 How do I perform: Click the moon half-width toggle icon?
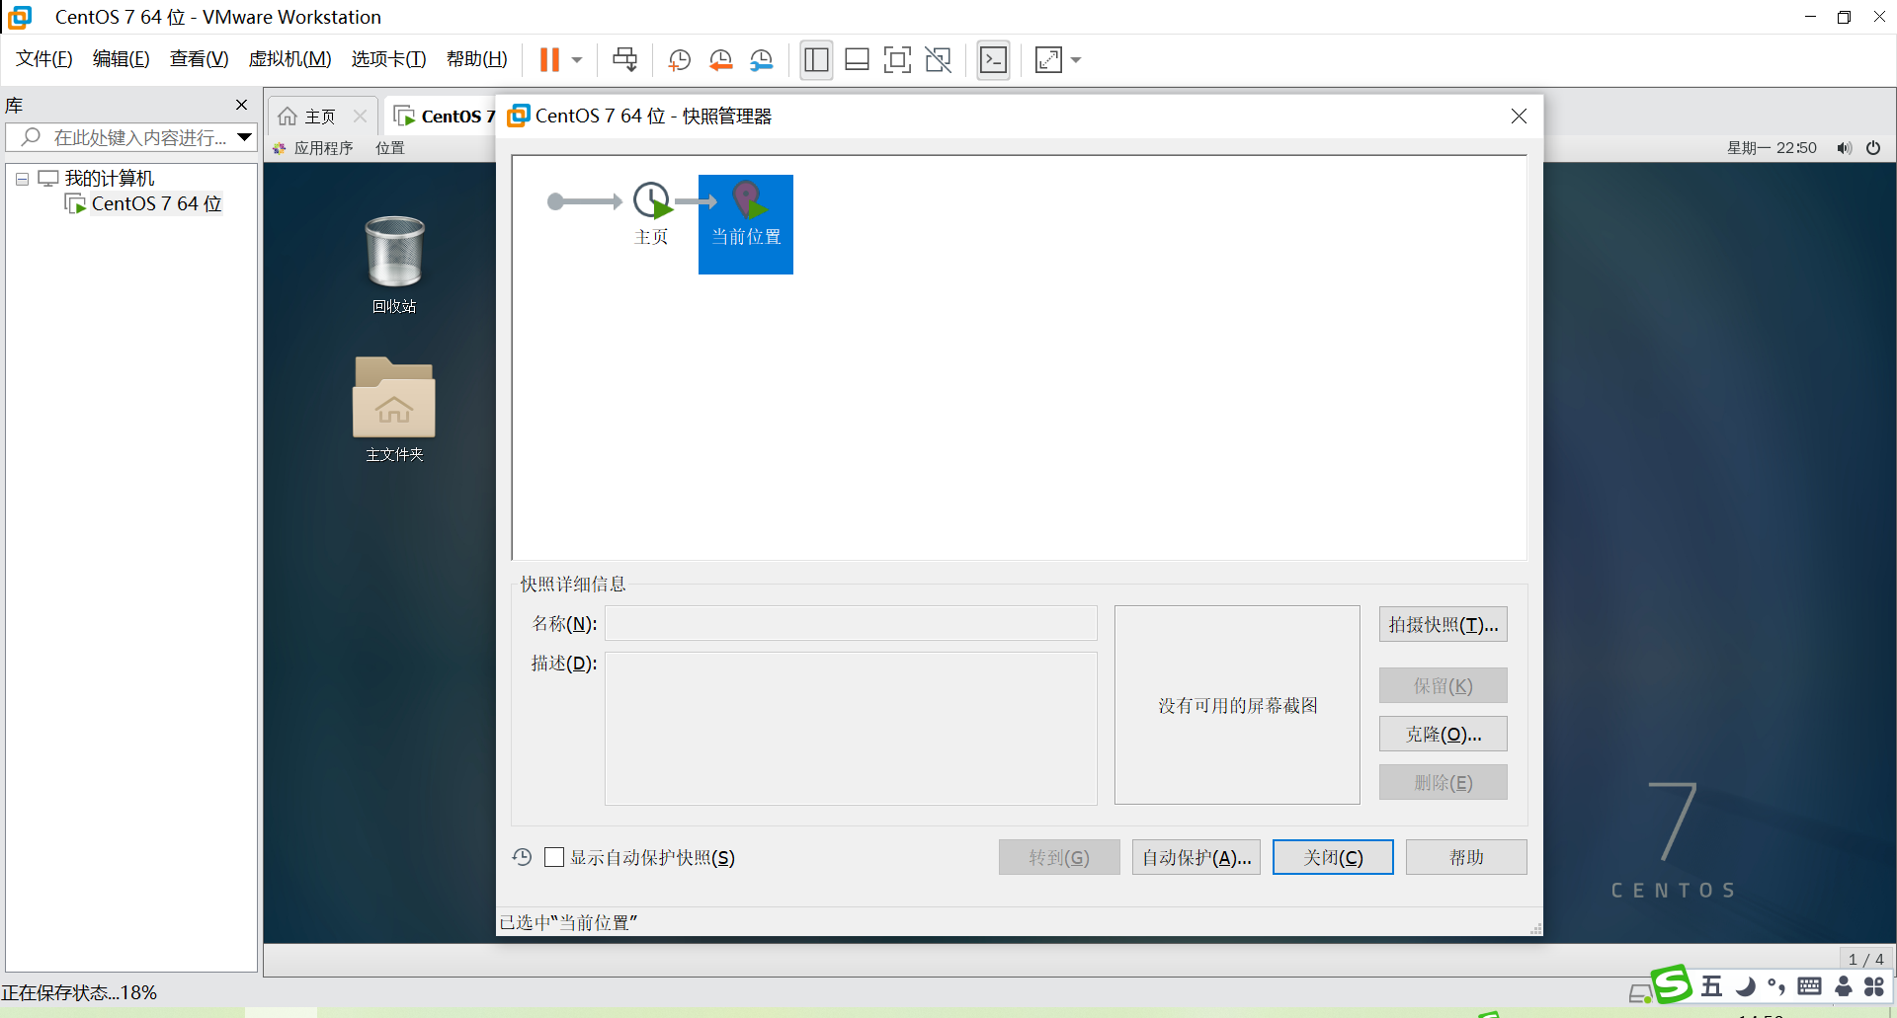[1745, 986]
